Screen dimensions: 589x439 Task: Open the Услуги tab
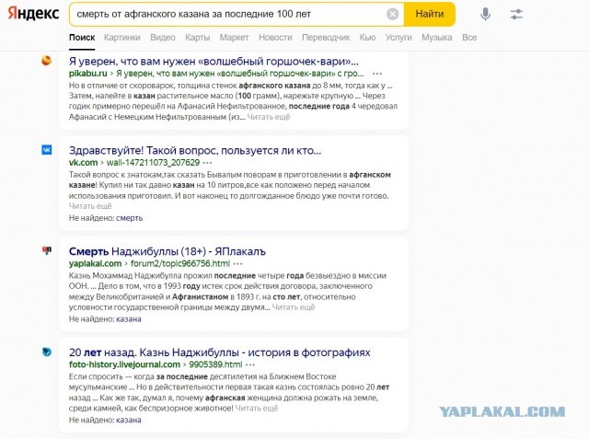click(398, 38)
